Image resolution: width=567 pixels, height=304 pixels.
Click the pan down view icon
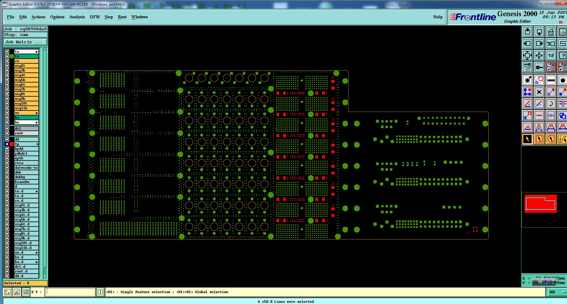539,32
